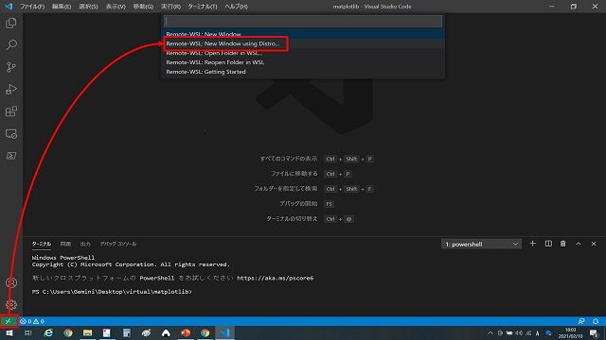Create a new terminal with plus icon
This screenshot has height=340, width=606.
coord(532,244)
